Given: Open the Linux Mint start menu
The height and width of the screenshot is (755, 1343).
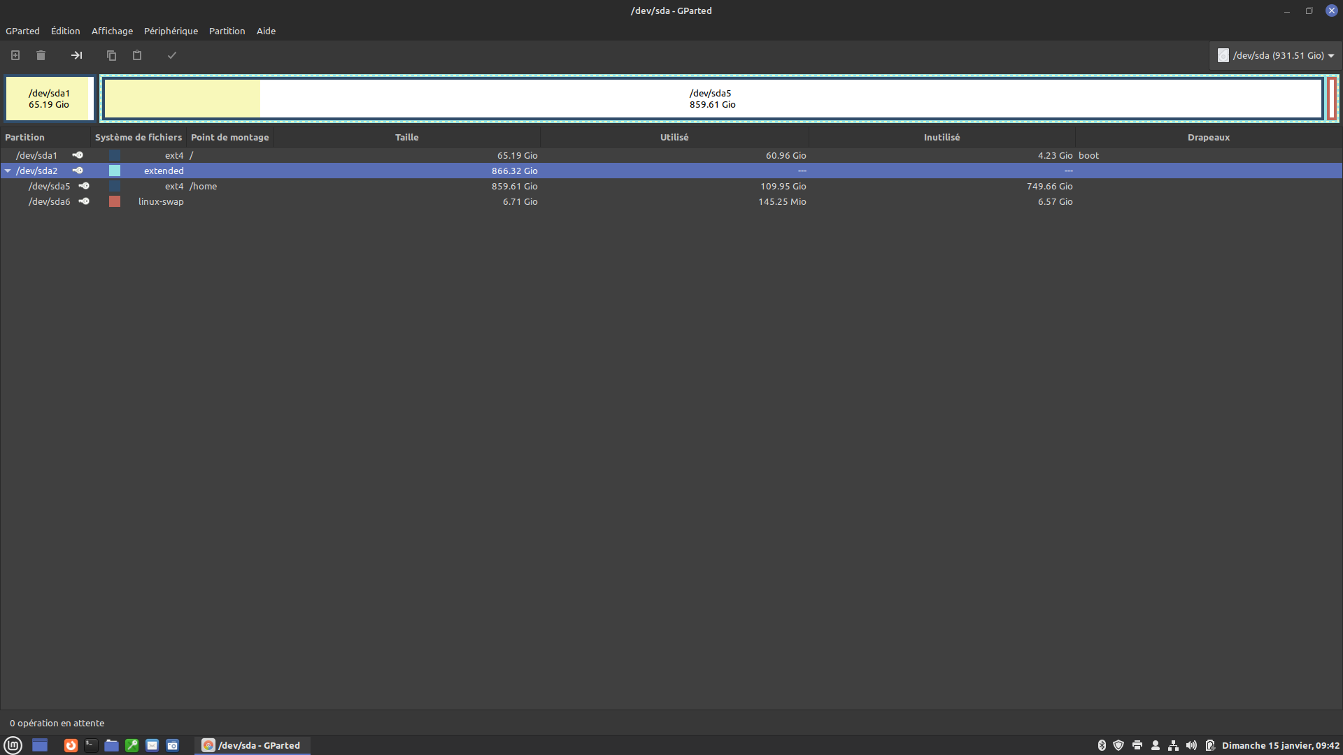Looking at the screenshot, I should click(x=13, y=745).
